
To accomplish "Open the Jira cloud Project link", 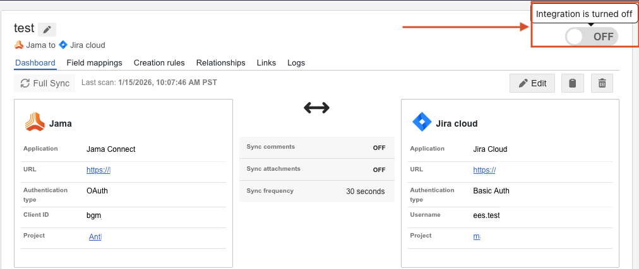I will coord(476,236).
